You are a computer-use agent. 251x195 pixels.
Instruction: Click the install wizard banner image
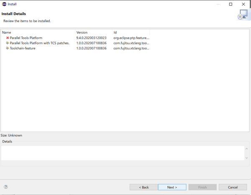coord(241,15)
